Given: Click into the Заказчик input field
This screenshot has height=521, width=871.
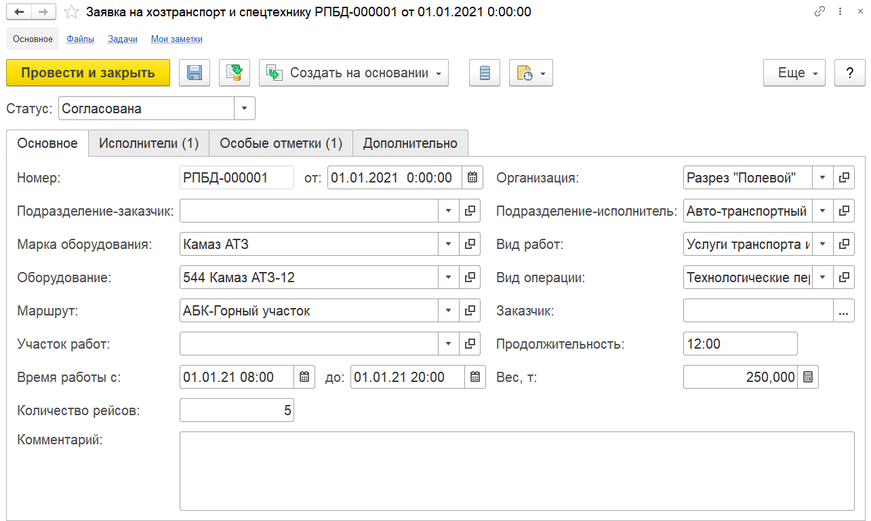Looking at the screenshot, I should tap(758, 311).
